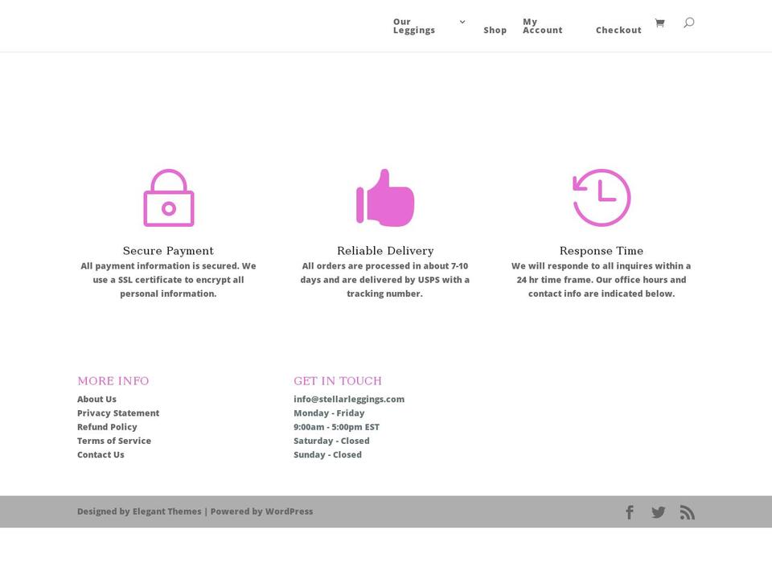The height and width of the screenshot is (579, 772).
Task: Select the Response Time heading
Action: pyautogui.click(x=602, y=251)
